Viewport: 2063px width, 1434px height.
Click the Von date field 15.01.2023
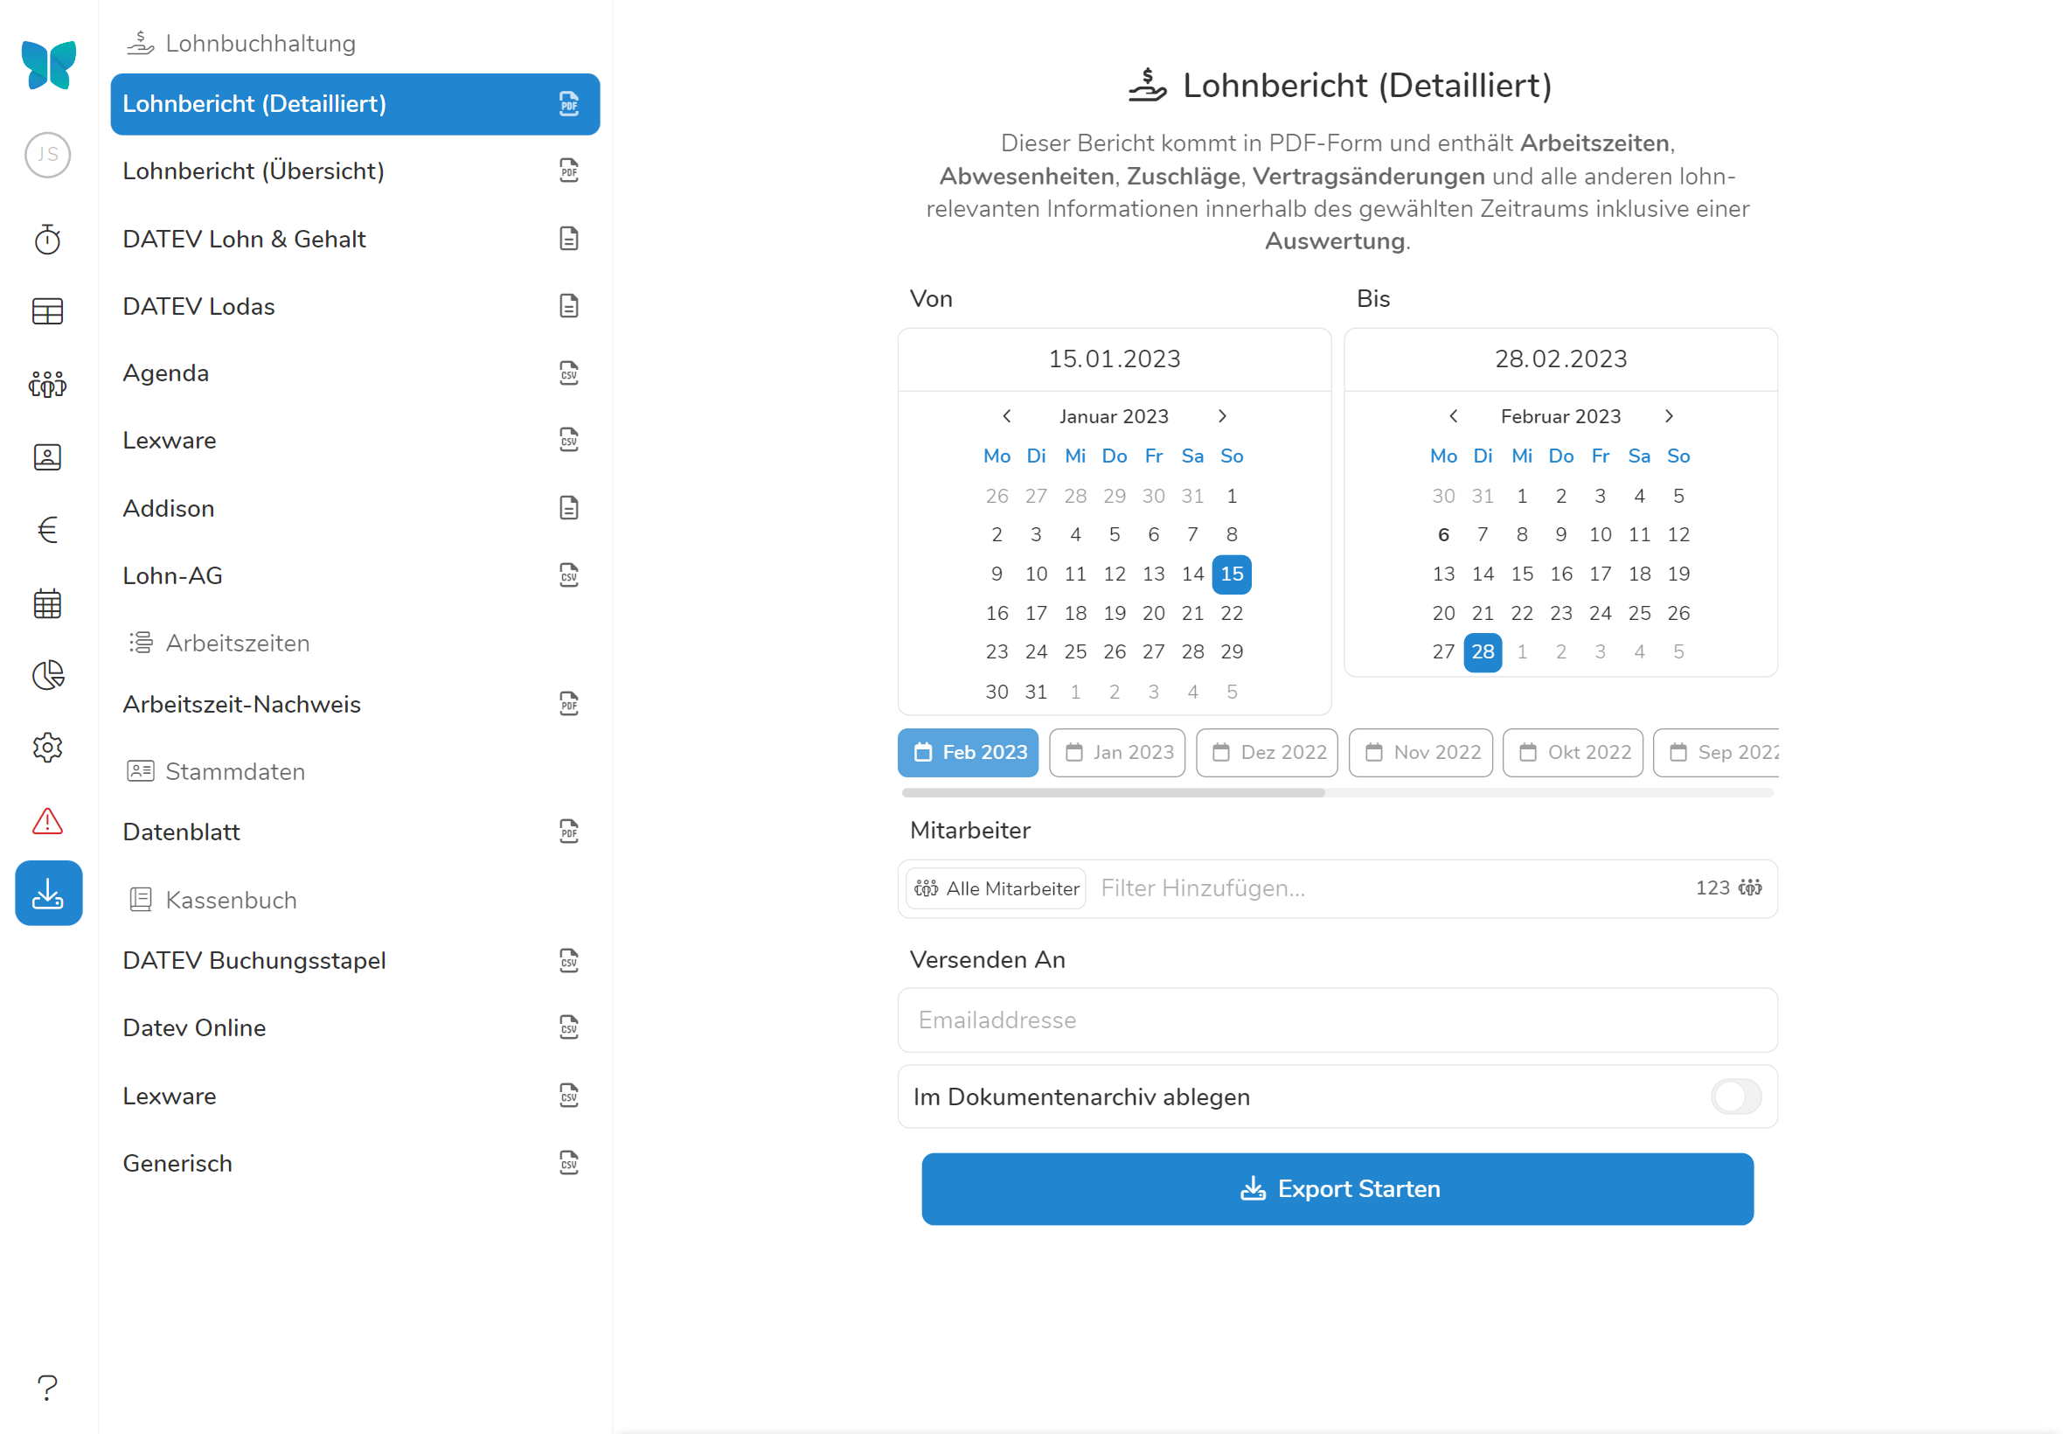(1114, 358)
